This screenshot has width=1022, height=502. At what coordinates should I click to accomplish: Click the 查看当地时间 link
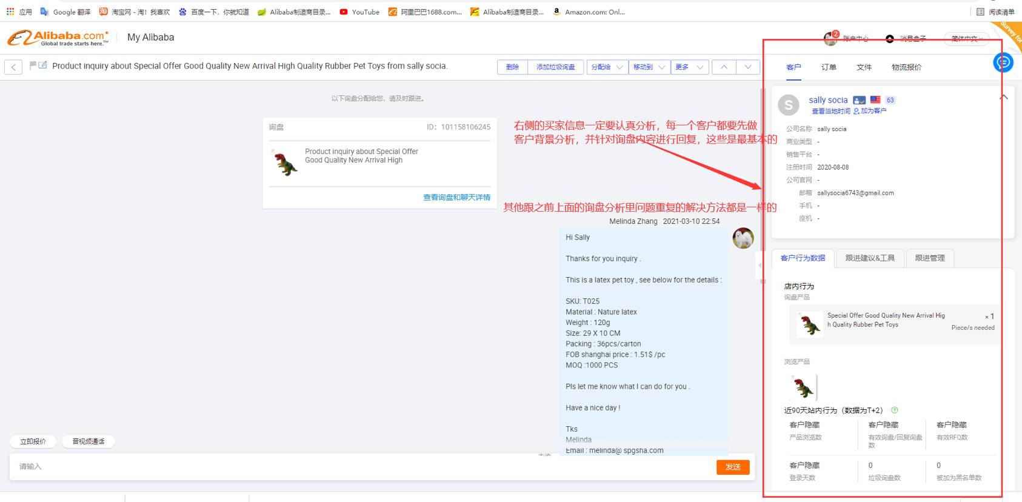[831, 111]
